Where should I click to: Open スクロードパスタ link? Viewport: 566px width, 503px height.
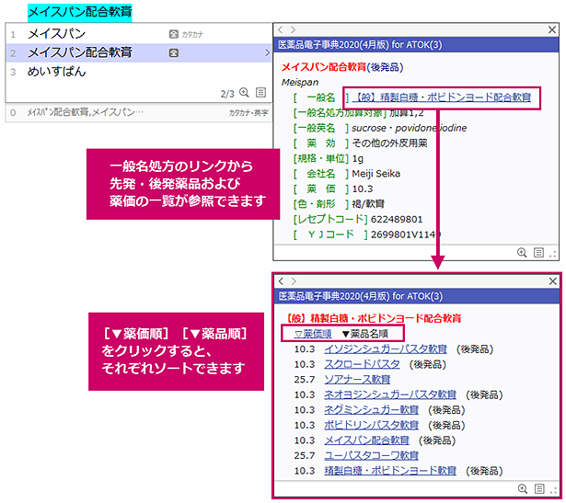click(x=362, y=364)
